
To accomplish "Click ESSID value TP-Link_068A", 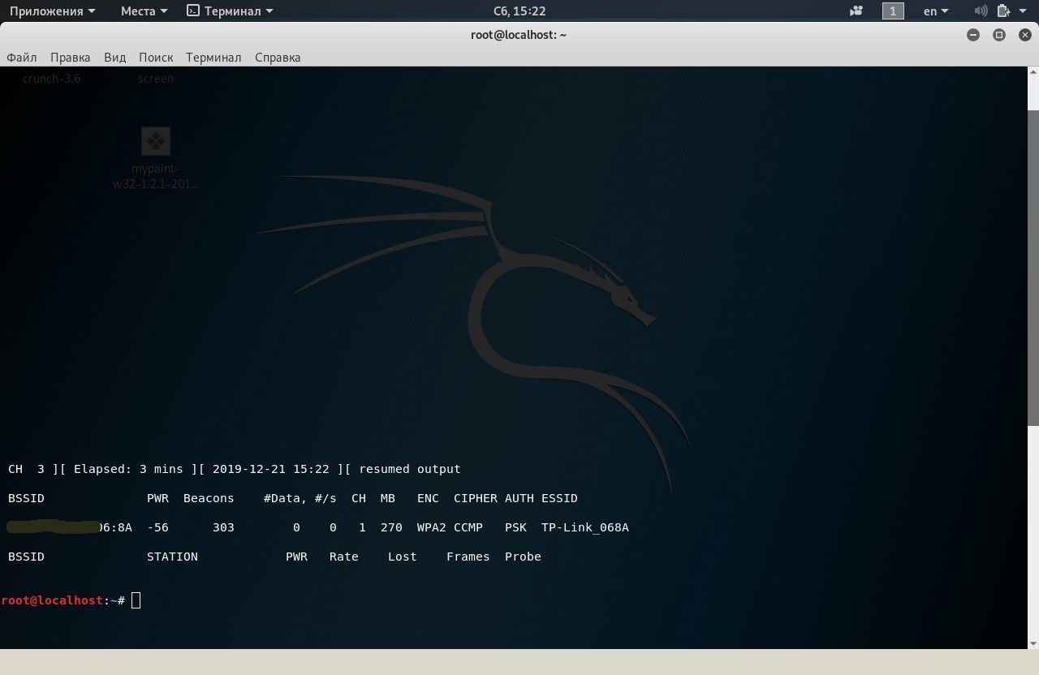I will click(585, 527).
